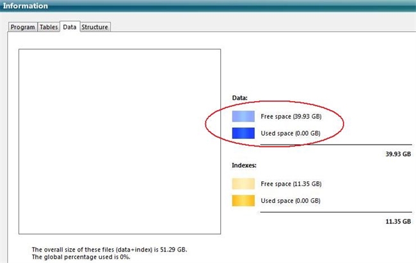Image resolution: width=416 pixels, height=263 pixels.
Task: Click the pale yellow Indexes free space swatch
Action: (x=243, y=184)
